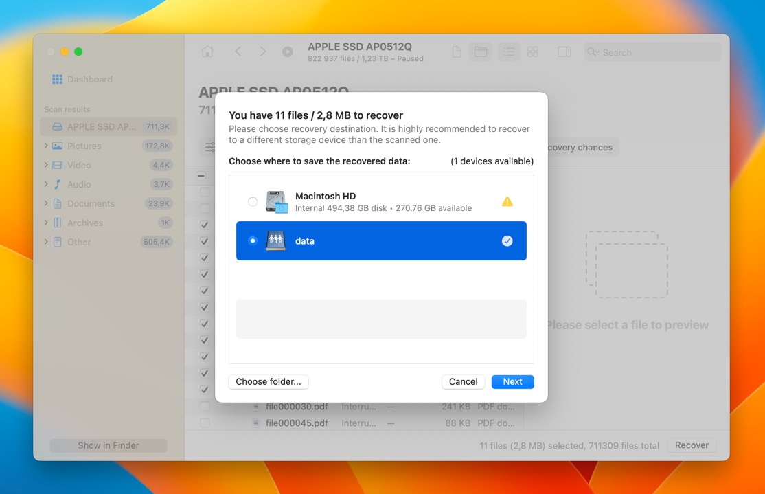Expand the Documents chevron

pos(46,203)
